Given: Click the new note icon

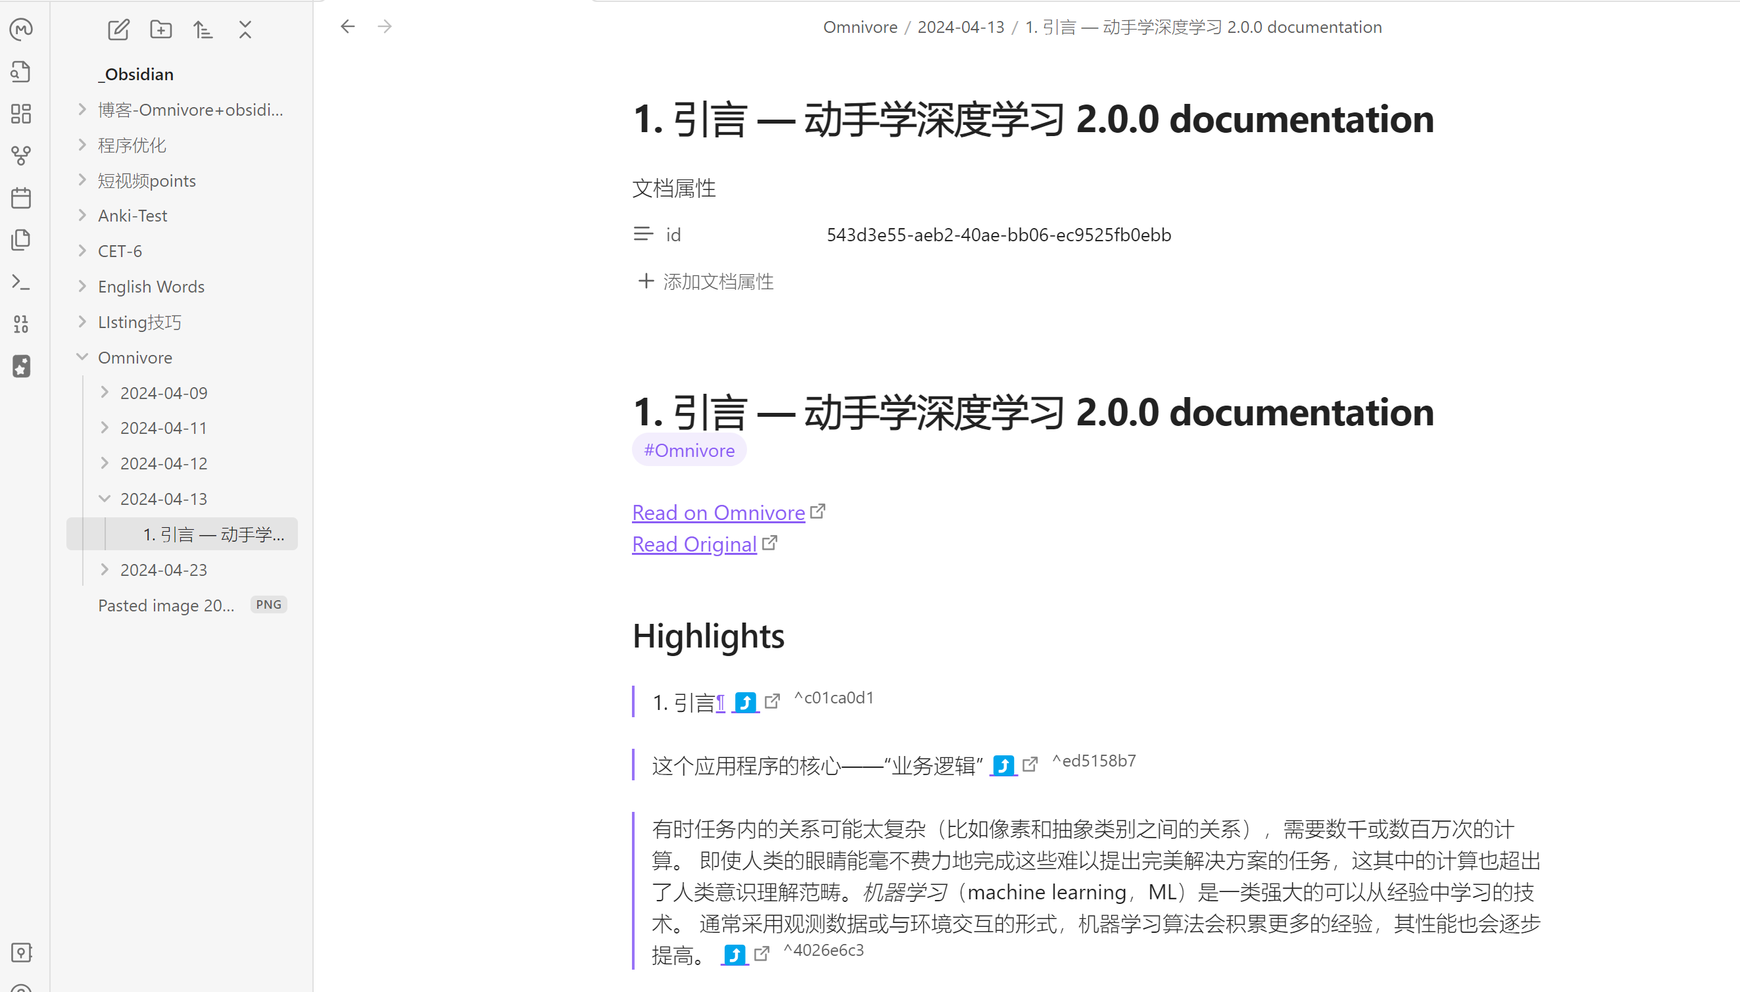Looking at the screenshot, I should [118, 30].
